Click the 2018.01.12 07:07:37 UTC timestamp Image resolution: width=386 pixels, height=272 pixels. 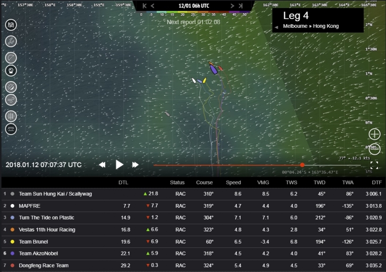(43, 165)
